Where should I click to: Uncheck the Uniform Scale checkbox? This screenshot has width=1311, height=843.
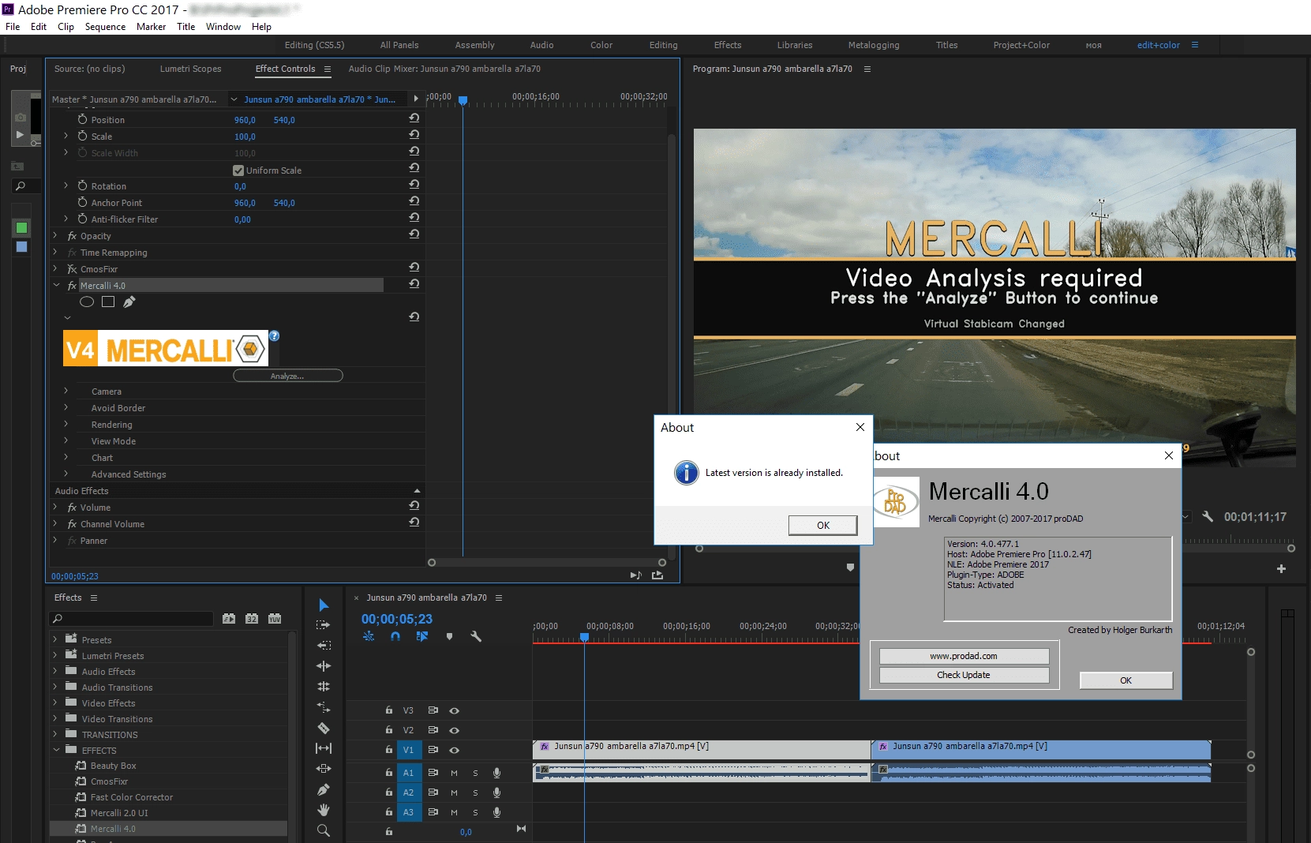[x=238, y=170]
